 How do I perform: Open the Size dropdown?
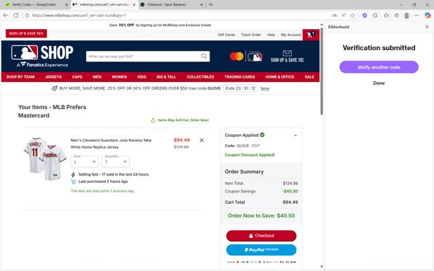85,161
